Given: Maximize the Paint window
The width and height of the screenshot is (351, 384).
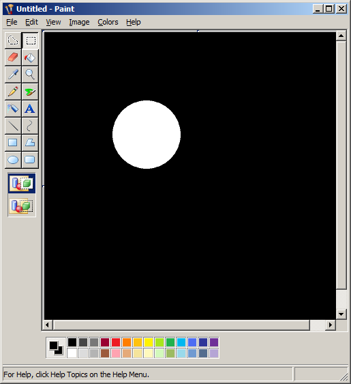Looking at the screenshot, I should (329, 9).
